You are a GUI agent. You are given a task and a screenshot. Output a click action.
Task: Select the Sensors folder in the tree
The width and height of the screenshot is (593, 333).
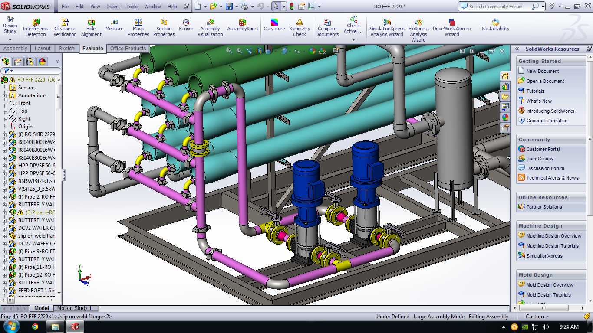tap(27, 88)
